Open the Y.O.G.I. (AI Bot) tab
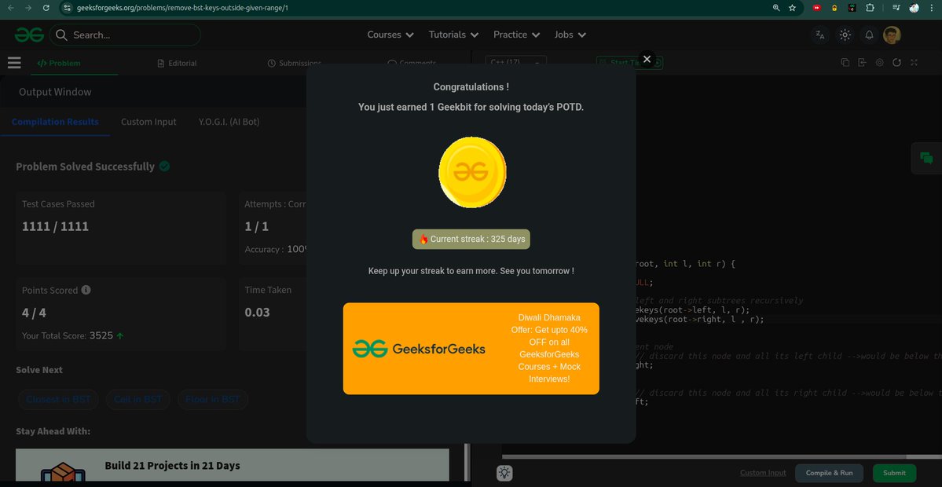Image resolution: width=942 pixels, height=487 pixels. click(x=229, y=121)
